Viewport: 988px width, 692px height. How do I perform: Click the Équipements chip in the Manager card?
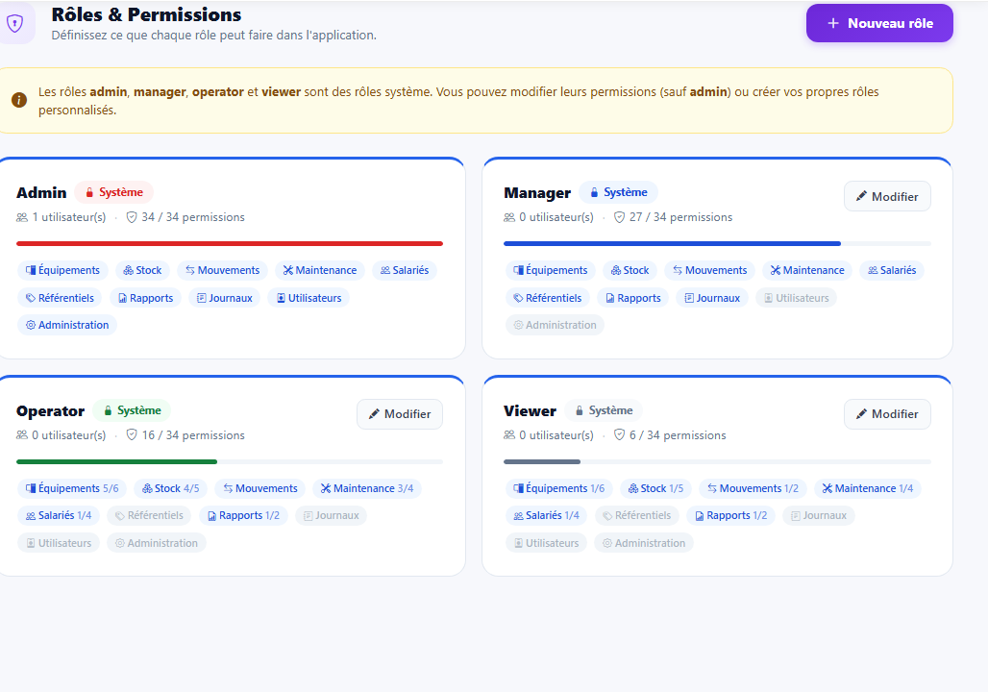(x=550, y=270)
